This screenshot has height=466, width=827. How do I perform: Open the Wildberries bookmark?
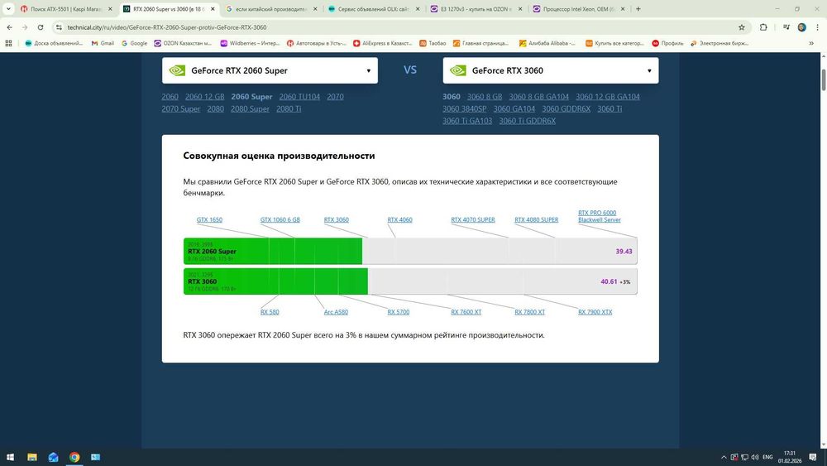(250, 43)
